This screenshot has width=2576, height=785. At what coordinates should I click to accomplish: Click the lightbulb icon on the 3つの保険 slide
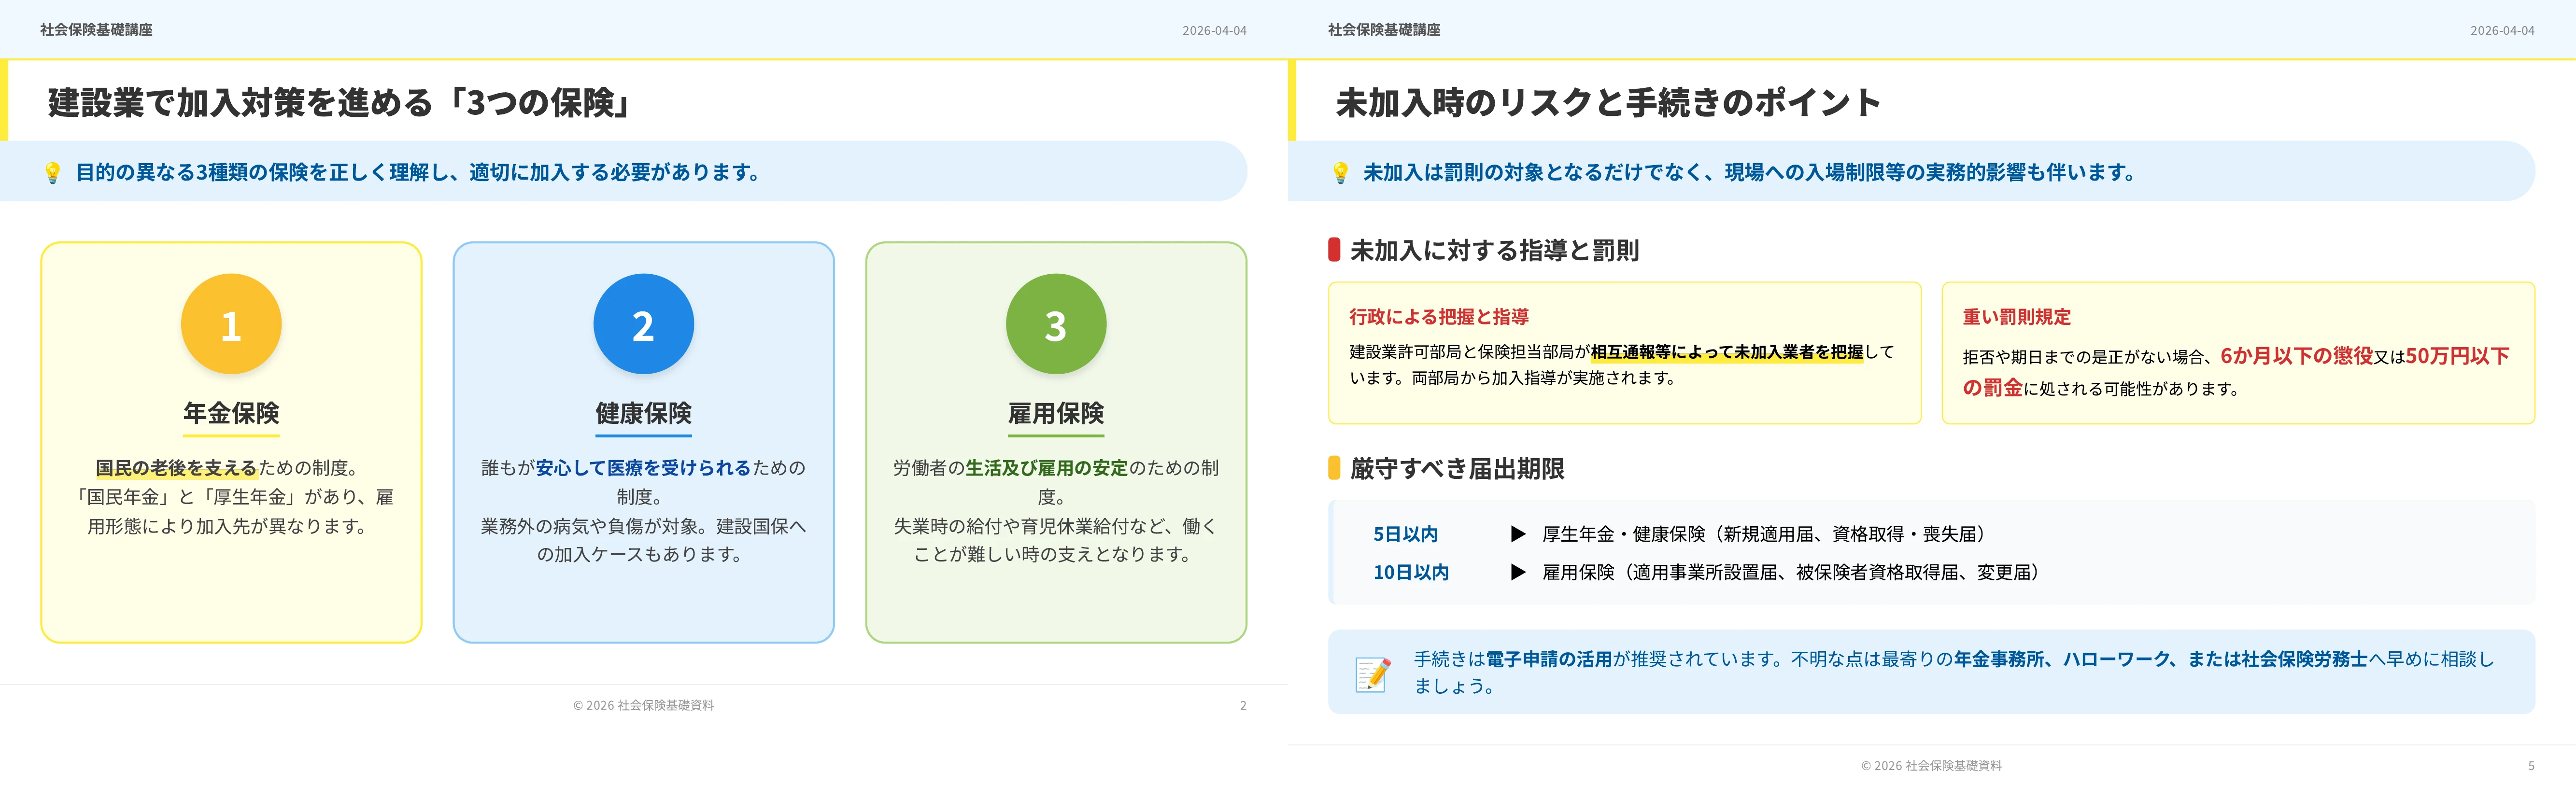(x=53, y=173)
